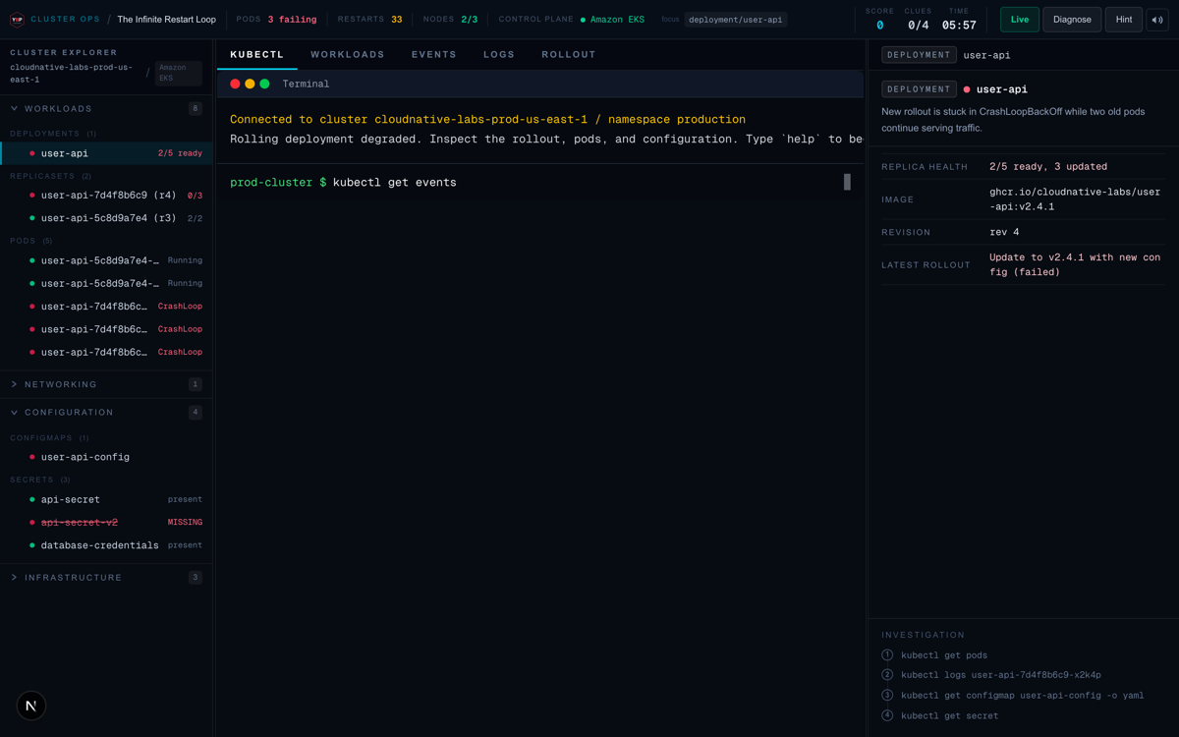1179x737 pixels.
Task: Click the terminal command input line
Action: click(x=540, y=183)
